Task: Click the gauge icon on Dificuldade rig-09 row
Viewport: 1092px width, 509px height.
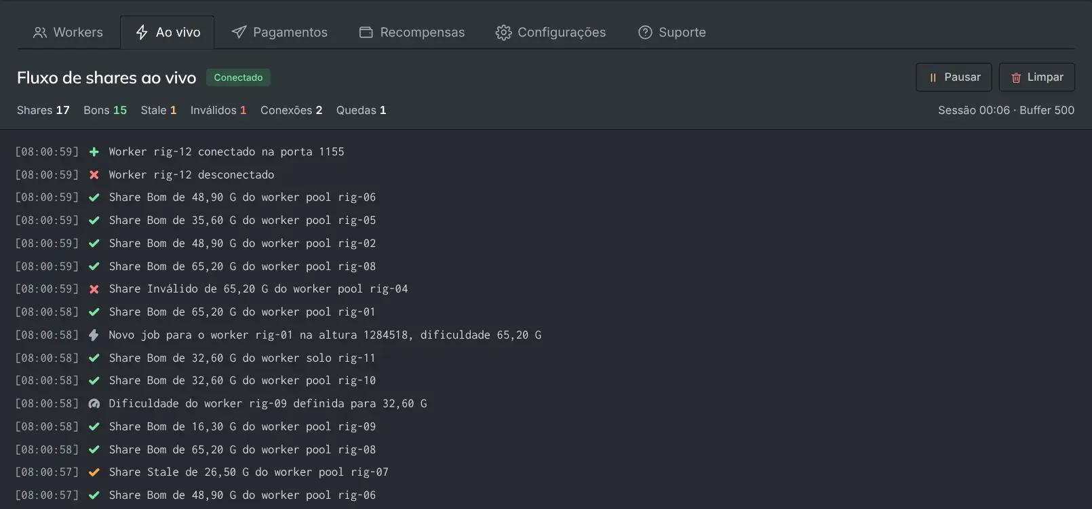Action: point(94,404)
